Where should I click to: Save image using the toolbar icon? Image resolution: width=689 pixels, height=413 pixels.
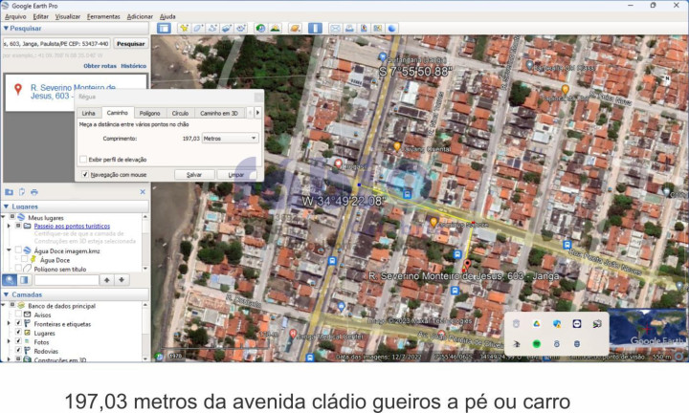pos(364,28)
